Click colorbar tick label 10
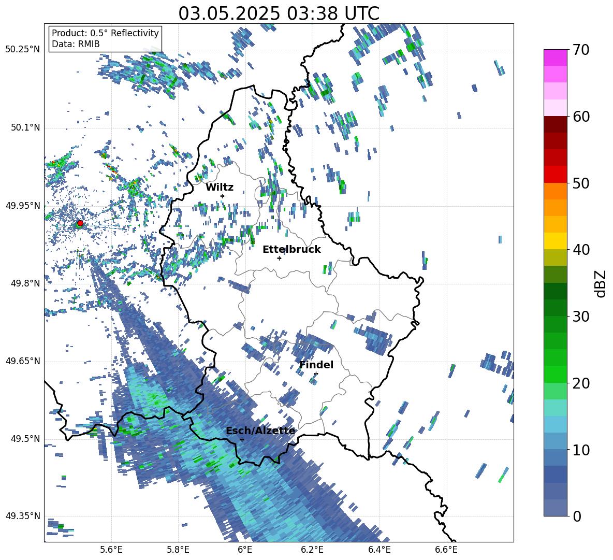613x560 pixels. point(581,450)
